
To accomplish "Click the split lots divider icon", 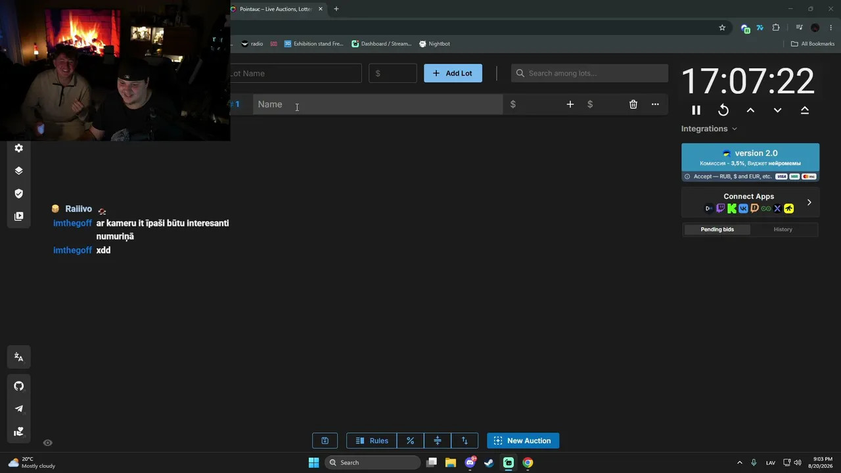I will click(438, 441).
